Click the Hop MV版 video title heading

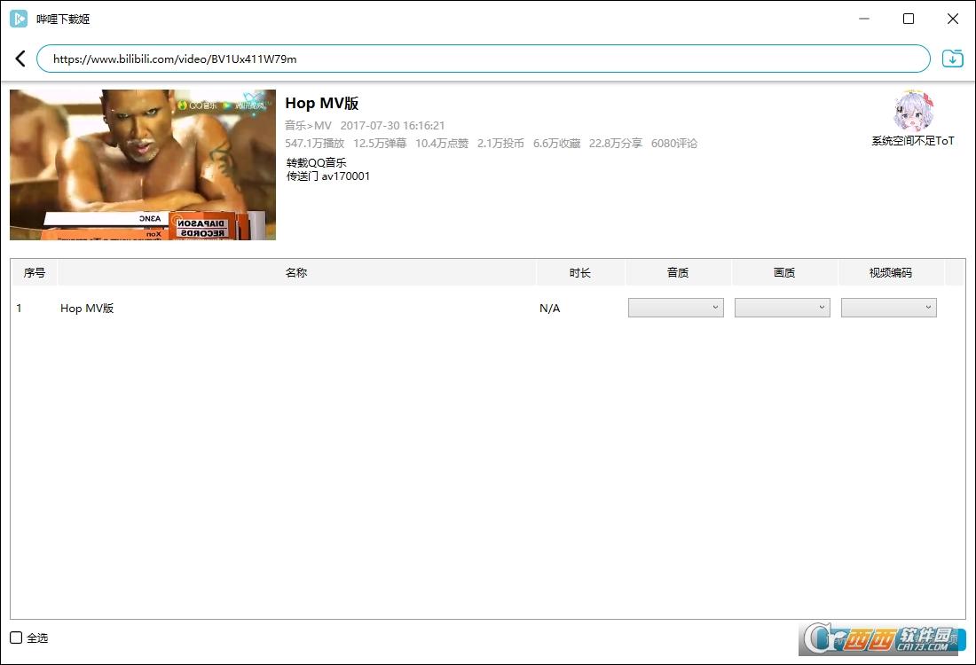pyautogui.click(x=322, y=103)
